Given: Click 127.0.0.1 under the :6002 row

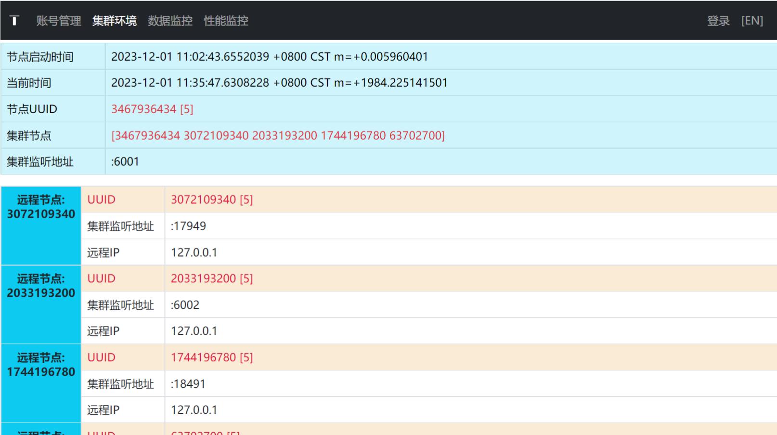Looking at the screenshot, I should coord(194,331).
